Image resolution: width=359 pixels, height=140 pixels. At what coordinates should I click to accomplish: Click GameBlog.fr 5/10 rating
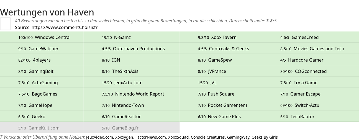120,128
